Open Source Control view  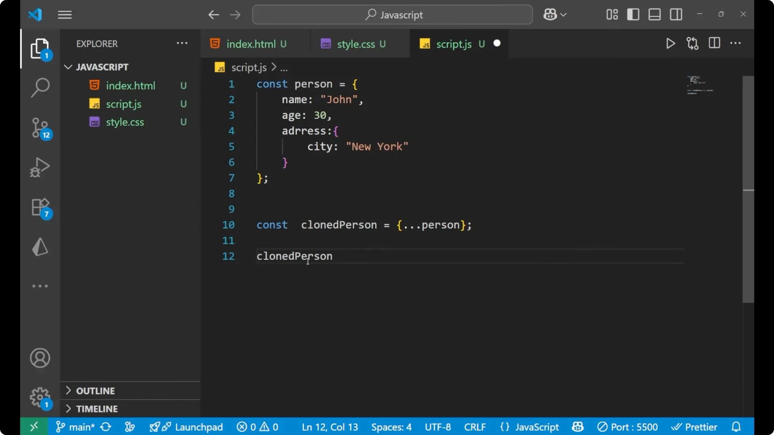pyautogui.click(x=40, y=127)
